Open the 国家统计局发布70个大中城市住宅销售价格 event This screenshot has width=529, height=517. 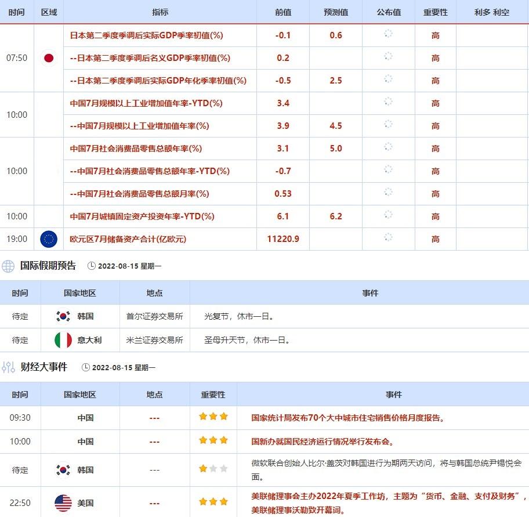pyautogui.click(x=347, y=418)
